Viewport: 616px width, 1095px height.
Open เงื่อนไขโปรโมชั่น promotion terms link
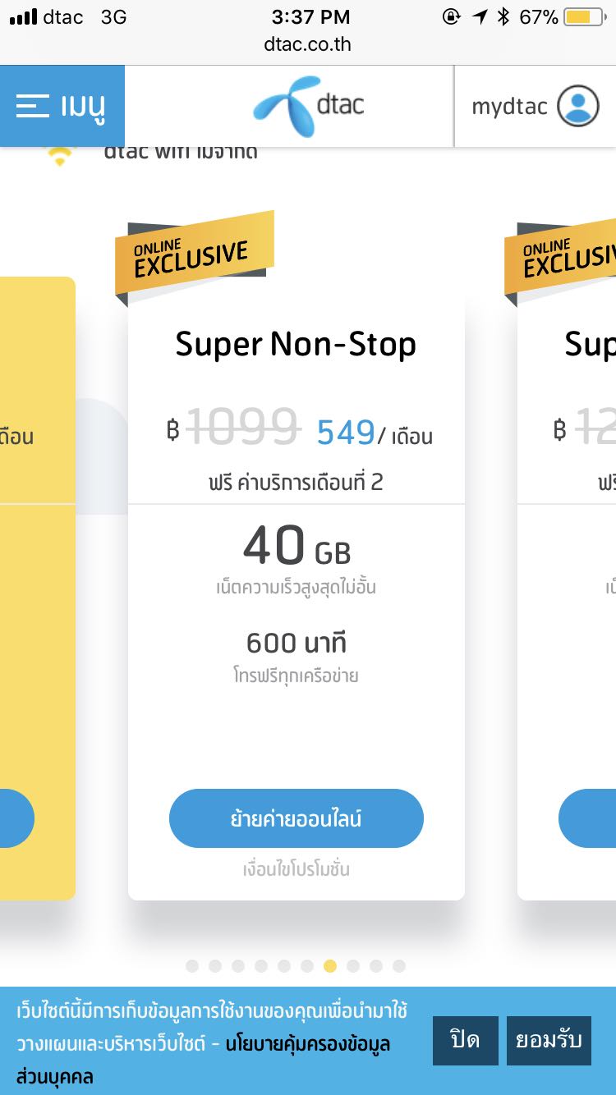[x=297, y=869]
